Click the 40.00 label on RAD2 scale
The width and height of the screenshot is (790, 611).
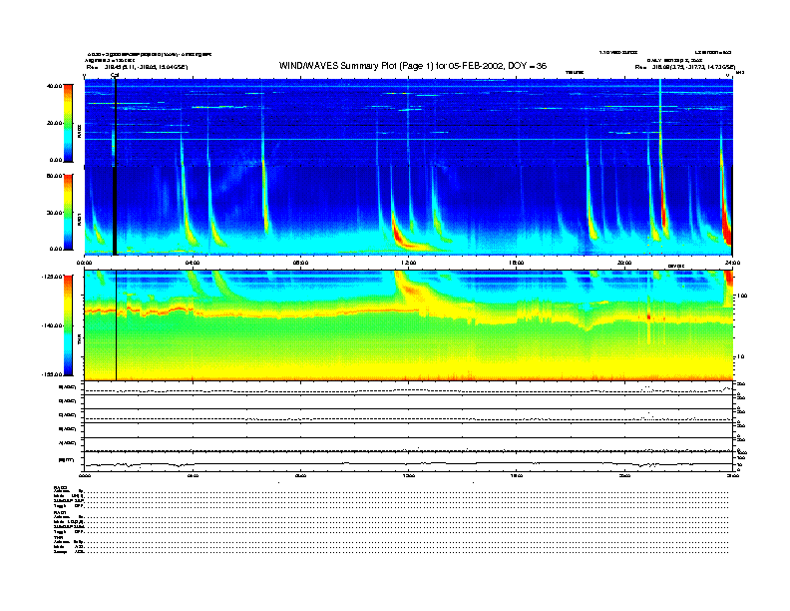tap(54, 86)
